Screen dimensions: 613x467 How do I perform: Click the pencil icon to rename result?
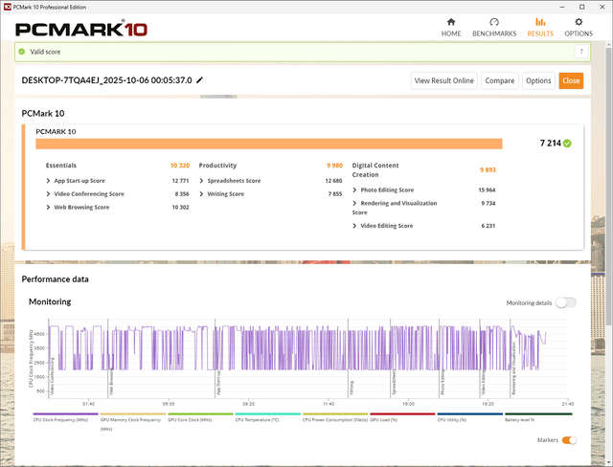[200, 80]
